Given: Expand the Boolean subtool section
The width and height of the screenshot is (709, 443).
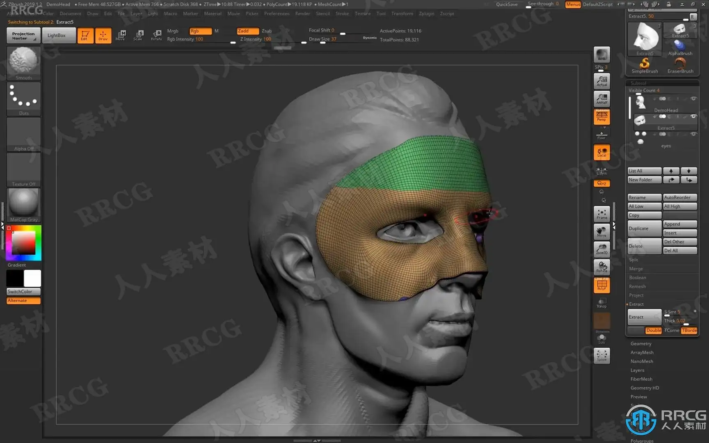Looking at the screenshot, I should [x=637, y=278].
